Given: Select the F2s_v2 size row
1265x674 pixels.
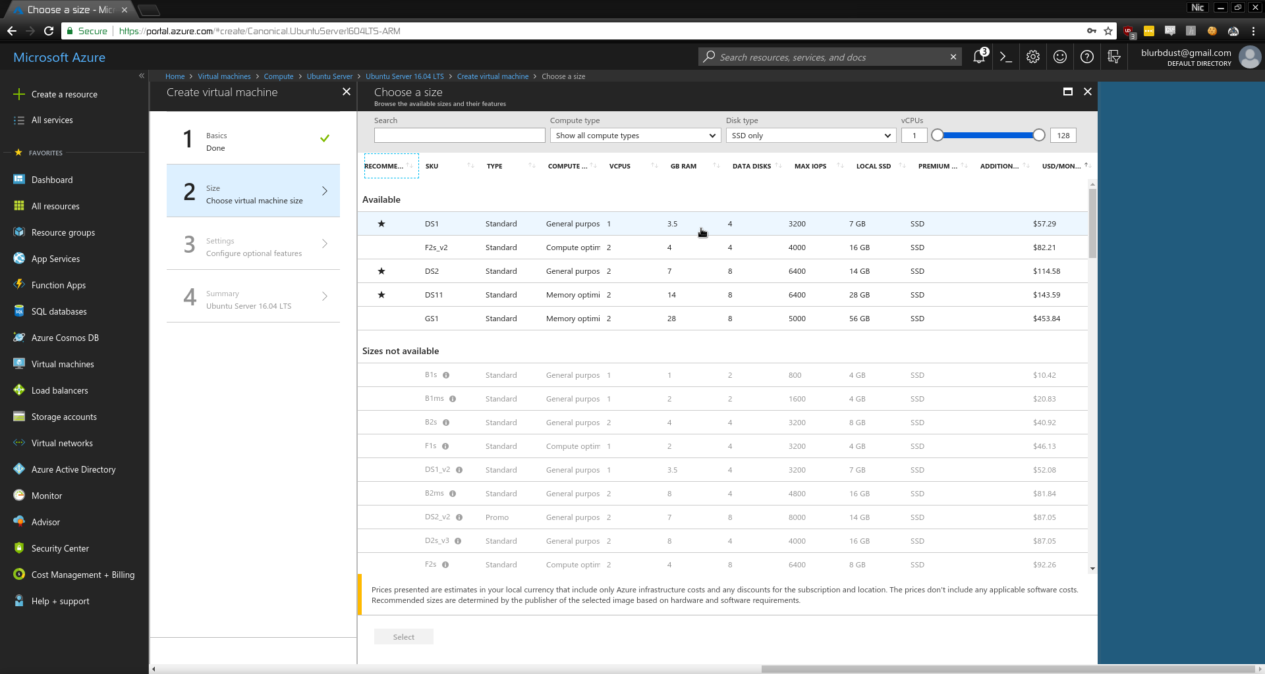Looking at the screenshot, I should coord(723,247).
